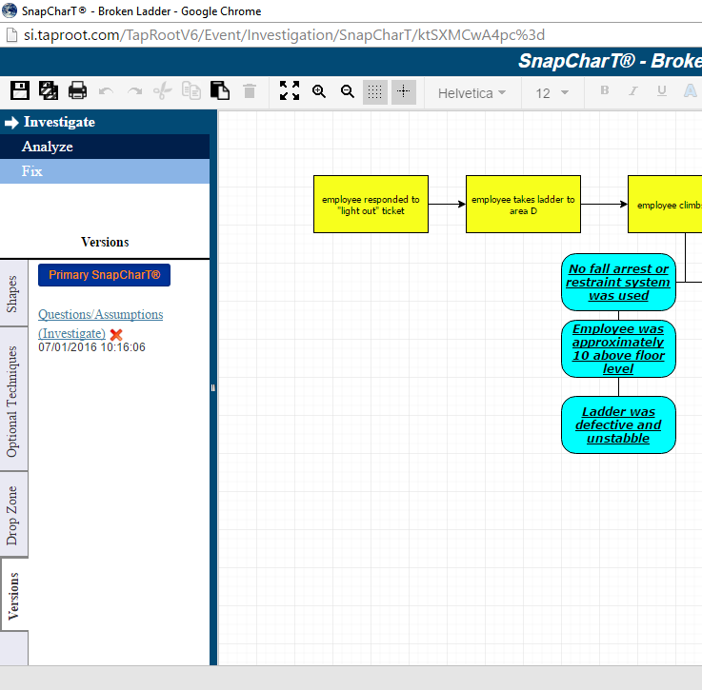The image size is (702, 690).
Task: Click the Print icon
Action: click(78, 91)
